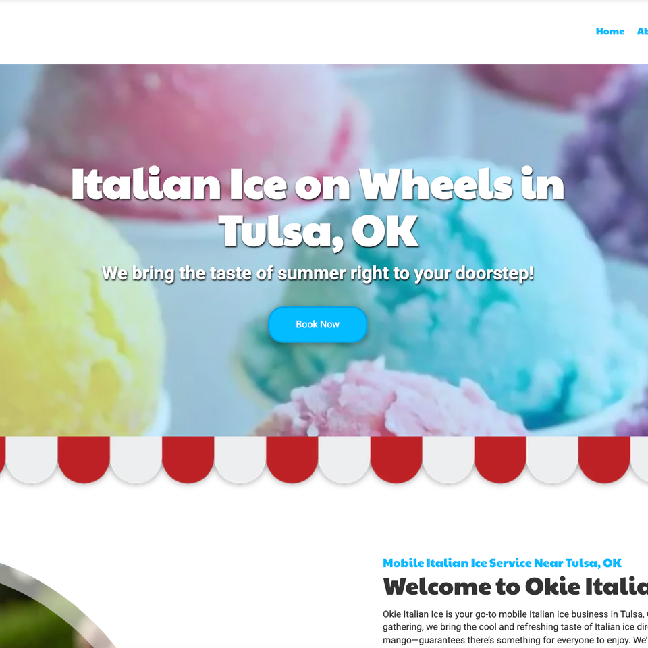
Task: Click the word 'Tulsa, OK' in the headline
Action: point(318,232)
